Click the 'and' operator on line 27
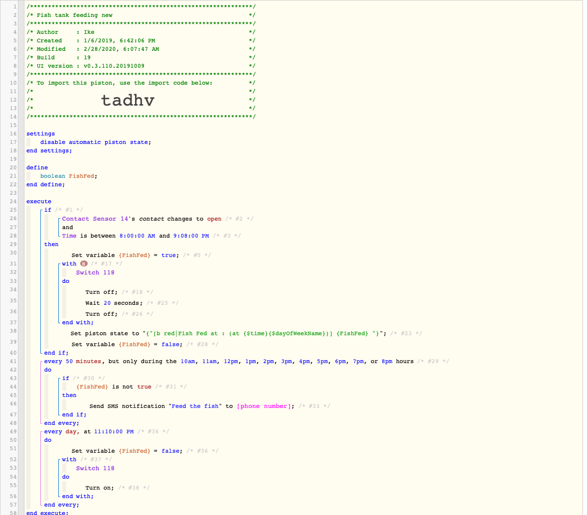Viewport: 587px width, 515px height. [x=67, y=228]
